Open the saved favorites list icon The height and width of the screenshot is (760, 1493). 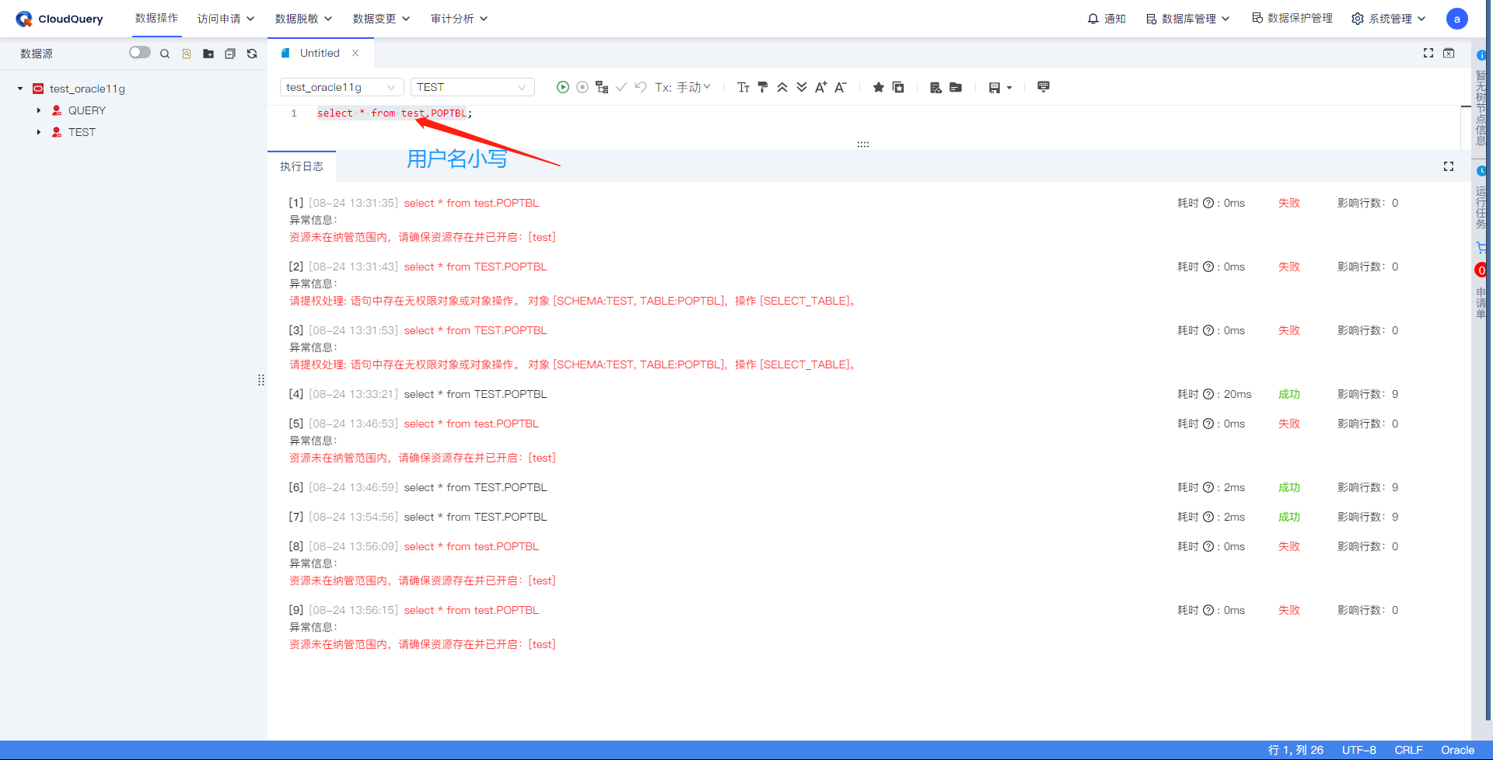pos(898,87)
